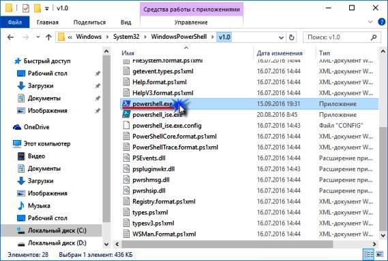Viewport: 388px width, 261px height.
Task: Expand the address bar history dropdown
Action: tap(281, 37)
